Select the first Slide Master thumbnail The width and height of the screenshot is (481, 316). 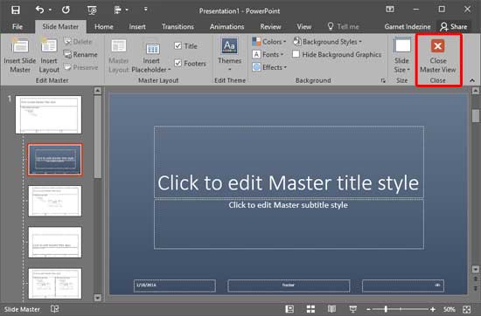(48, 115)
